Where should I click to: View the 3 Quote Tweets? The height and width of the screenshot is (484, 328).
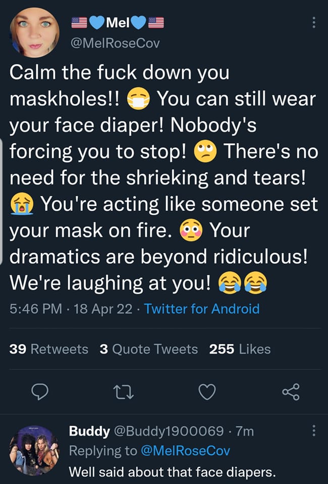[x=149, y=349]
